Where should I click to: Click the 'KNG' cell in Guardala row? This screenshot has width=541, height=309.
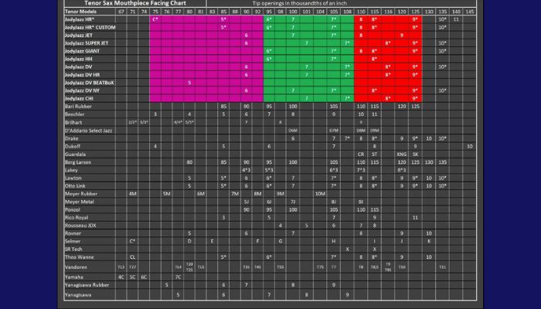click(x=402, y=154)
